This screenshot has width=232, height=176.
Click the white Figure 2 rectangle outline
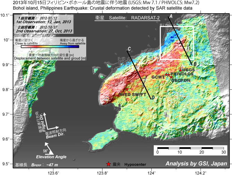(x=177, y=43)
